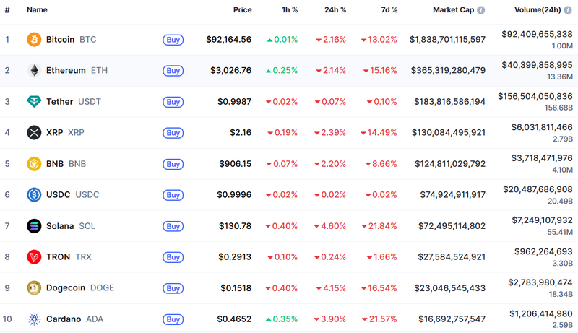Hit Buy next to USDC
578x333 pixels.
click(x=173, y=195)
